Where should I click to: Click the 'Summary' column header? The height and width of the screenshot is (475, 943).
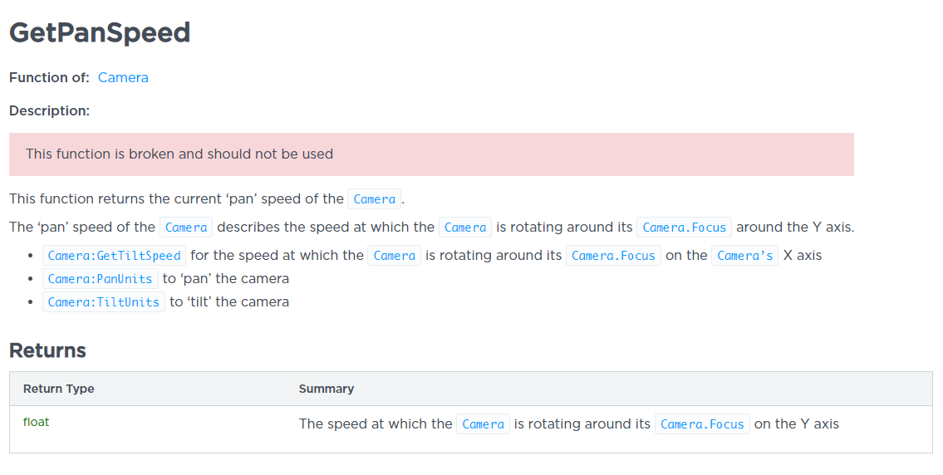pos(326,389)
